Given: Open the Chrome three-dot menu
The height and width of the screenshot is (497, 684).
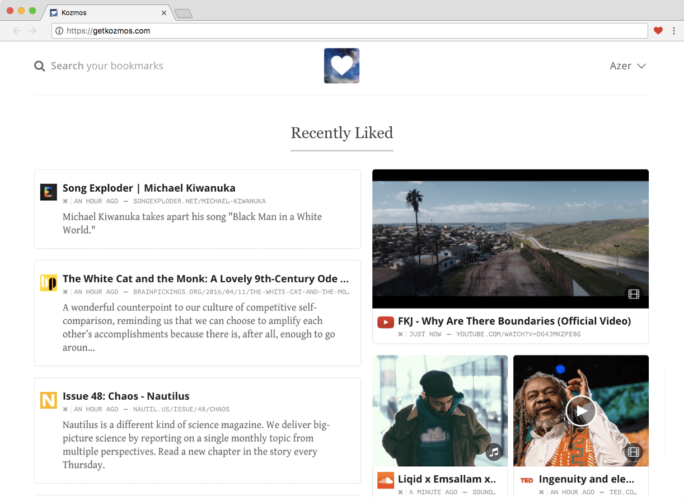Looking at the screenshot, I should pyautogui.click(x=674, y=31).
